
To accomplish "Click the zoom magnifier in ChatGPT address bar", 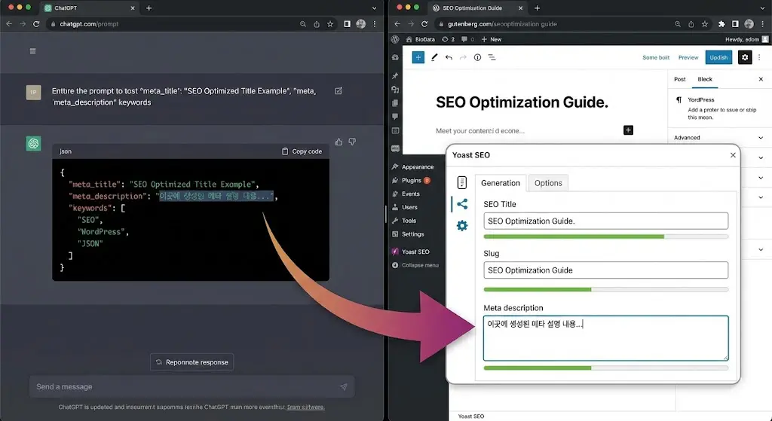I will point(303,24).
